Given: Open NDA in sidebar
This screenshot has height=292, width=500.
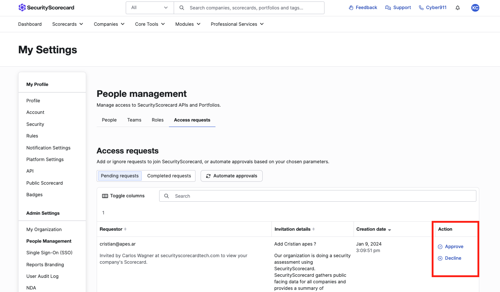Looking at the screenshot, I should 31,288.
